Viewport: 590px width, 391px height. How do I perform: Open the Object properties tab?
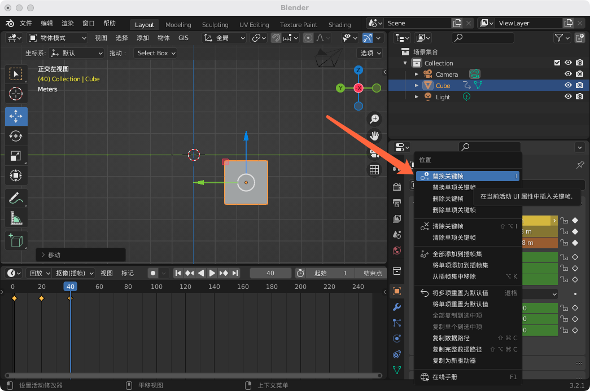(396, 291)
